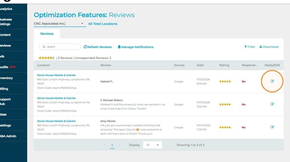This screenshot has height=162, width=290.
Task: Click the Source column header
Action: [179, 65]
